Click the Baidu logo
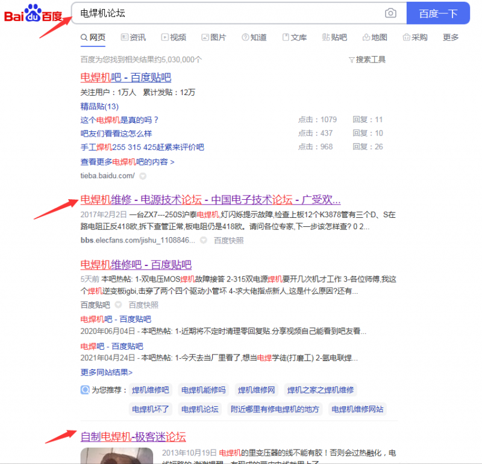 click(x=33, y=15)
